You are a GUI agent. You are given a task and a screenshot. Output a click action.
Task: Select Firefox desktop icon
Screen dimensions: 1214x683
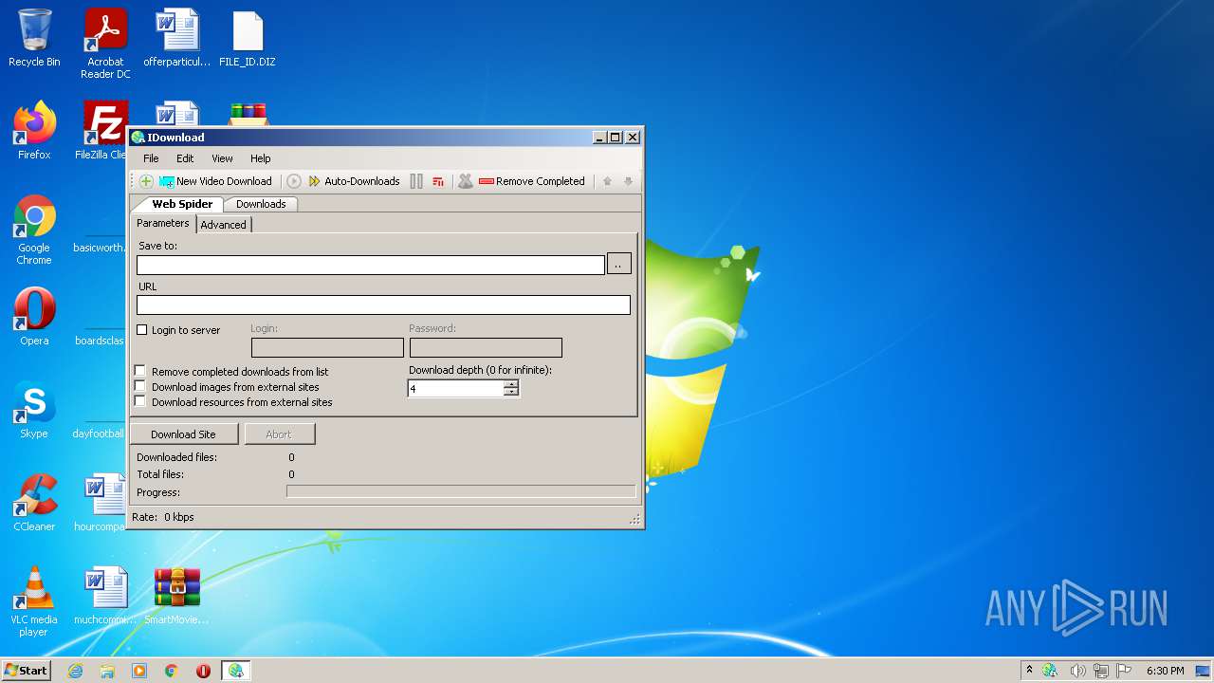(34, 131)
